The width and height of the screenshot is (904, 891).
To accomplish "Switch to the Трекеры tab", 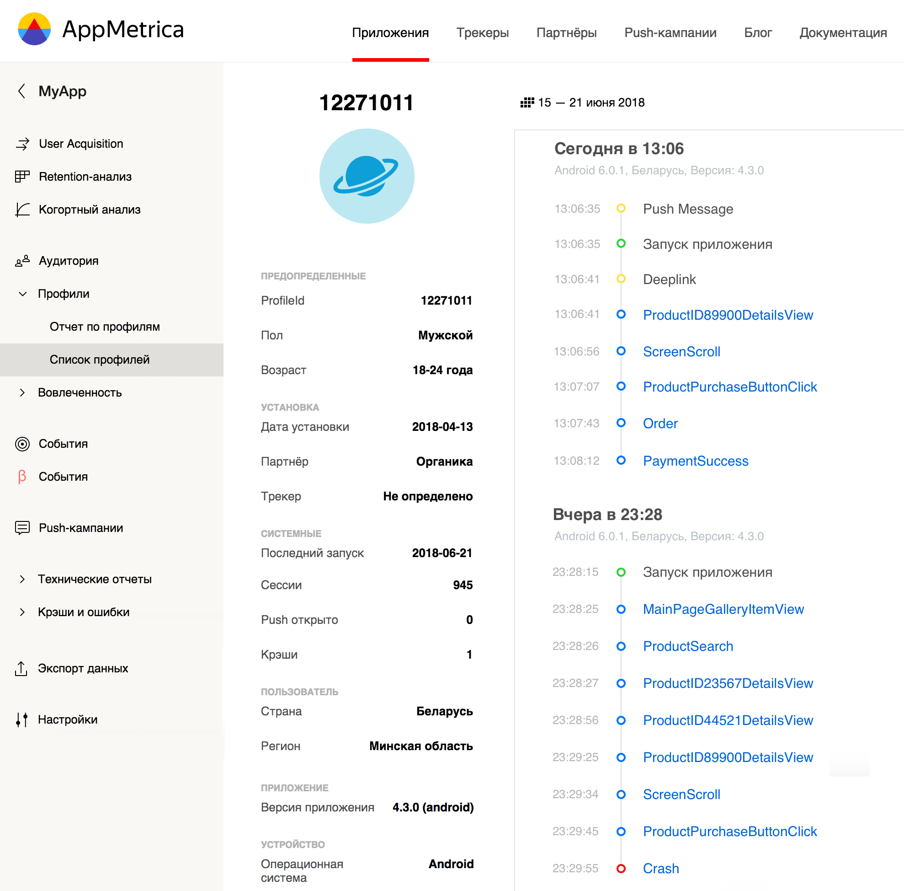I will click(x=482, y=33).
